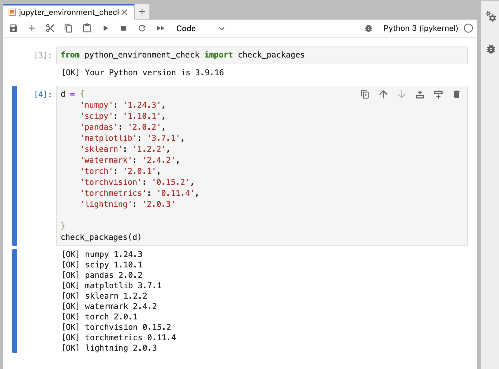499x369 pixels.
Task: Duplicate the active cell
Action: tap(365, 94)
